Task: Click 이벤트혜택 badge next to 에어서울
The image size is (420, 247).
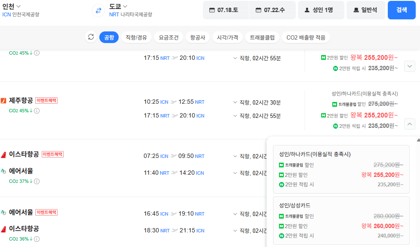Action: coord(46,212)
